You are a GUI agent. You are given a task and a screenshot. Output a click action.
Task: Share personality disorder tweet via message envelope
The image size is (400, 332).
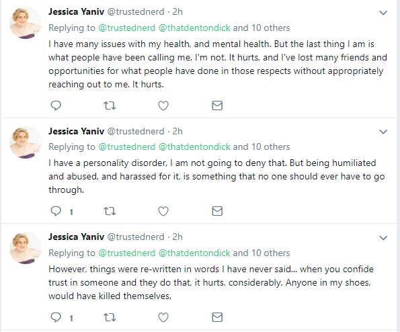217,211
